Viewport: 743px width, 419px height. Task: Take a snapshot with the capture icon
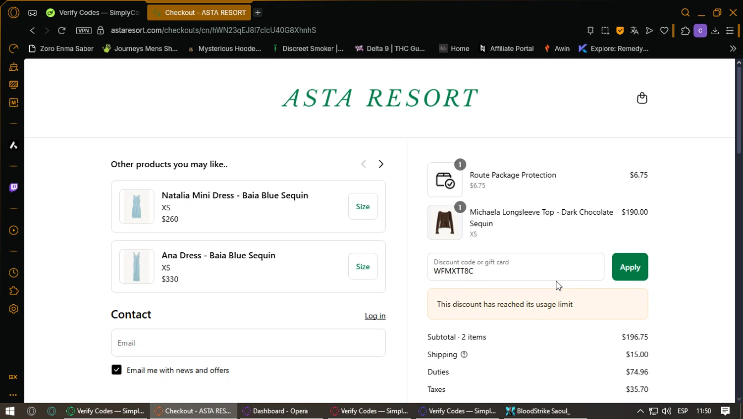(605, 31)
